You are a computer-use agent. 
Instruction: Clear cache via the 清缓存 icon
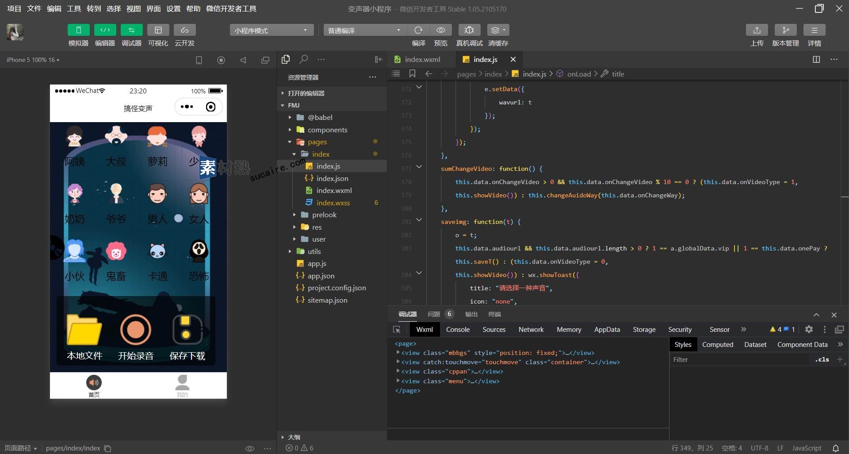point(498,30)
